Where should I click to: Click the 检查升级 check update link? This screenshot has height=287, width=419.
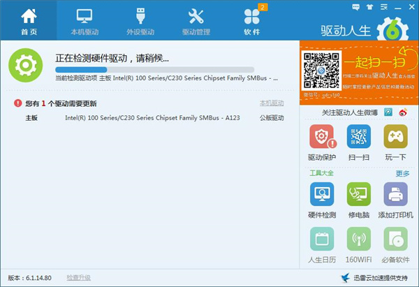78,277
